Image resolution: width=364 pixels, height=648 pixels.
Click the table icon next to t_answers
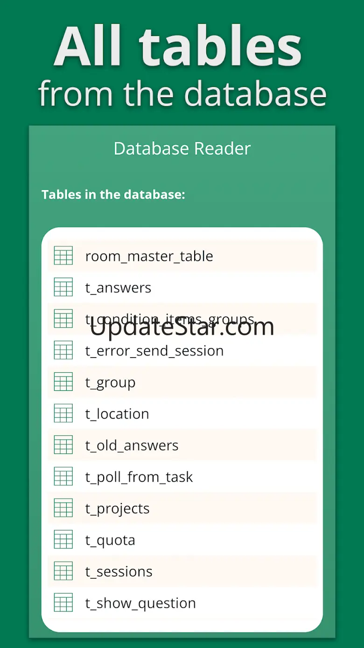pos(63,287)
